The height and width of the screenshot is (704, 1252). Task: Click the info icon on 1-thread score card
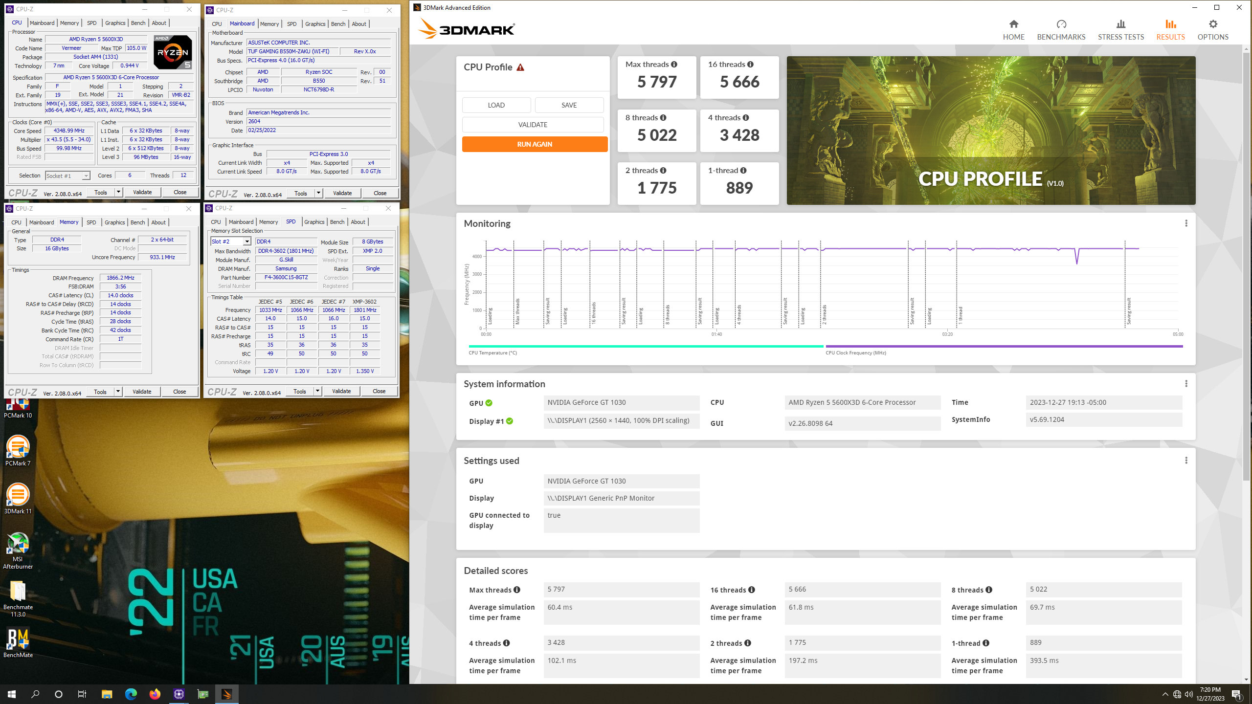point(743,171)
